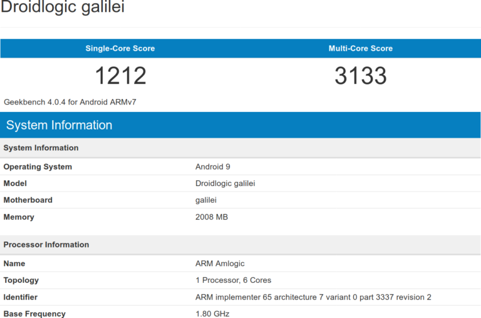Click the Base Frequency row label
Screen dimensions: 481x318
pyautogui.click(x=34, y=314)
